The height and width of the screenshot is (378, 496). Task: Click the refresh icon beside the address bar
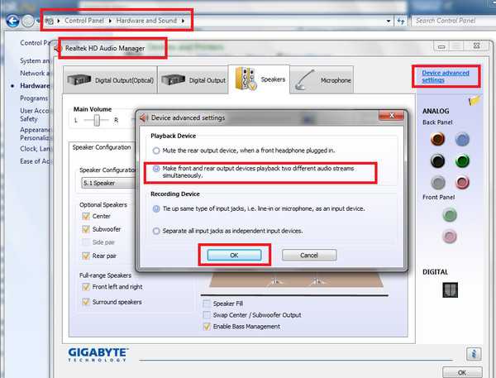tap(401, 22)
